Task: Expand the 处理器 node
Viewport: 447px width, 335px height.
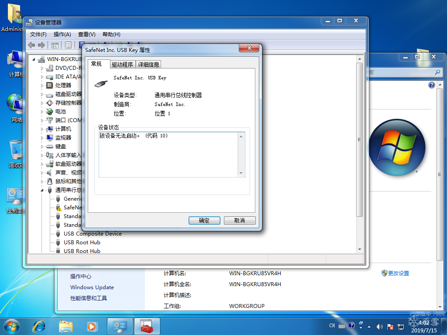Action: point(42,85)
